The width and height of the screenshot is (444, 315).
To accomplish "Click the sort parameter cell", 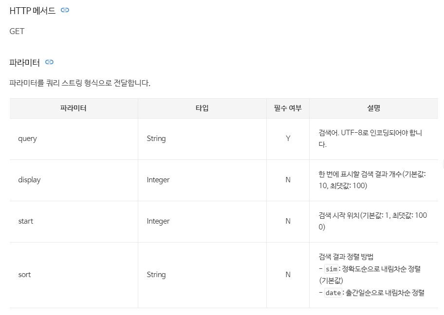I will 74,275.
